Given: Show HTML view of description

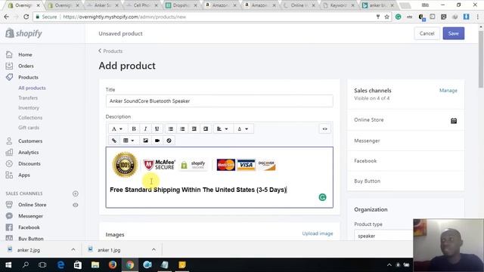Looking at the screenshot, I should click(x=324, y=129).
